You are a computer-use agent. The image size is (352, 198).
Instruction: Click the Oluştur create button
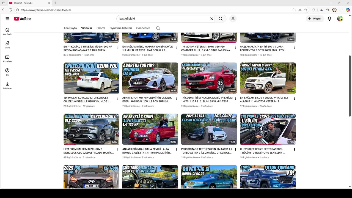coord(315,19)
